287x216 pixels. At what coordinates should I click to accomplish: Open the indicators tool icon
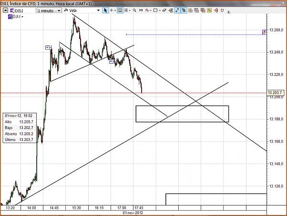click(147, 11)
